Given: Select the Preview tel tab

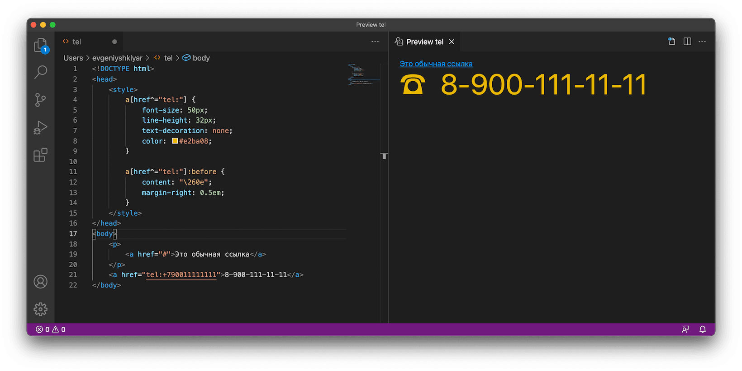Looking at the screenshot, I should pos(424,42).
